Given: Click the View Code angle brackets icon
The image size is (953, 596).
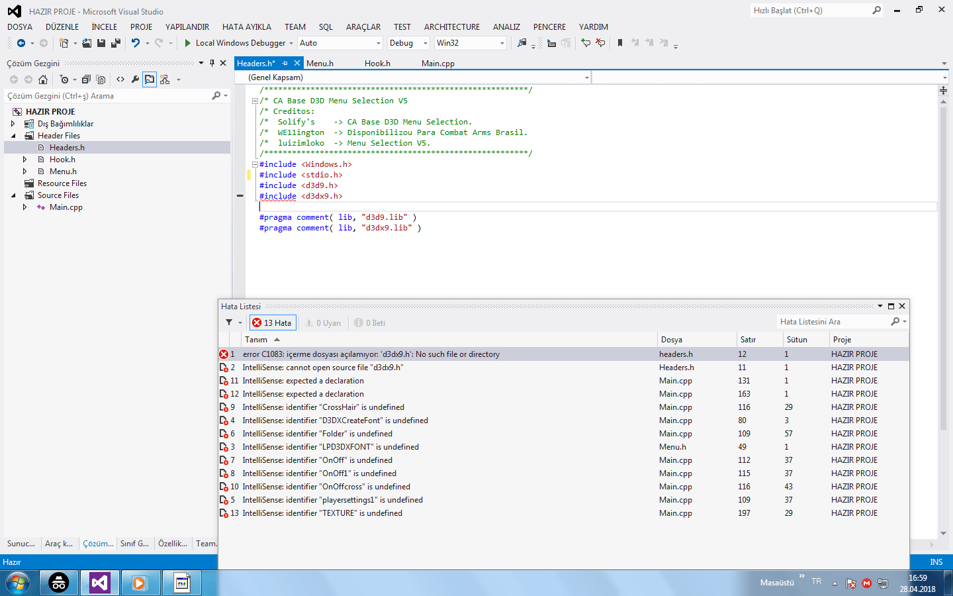Looking at the screenshot, I should pyautogui.click(x=120, y=79).
